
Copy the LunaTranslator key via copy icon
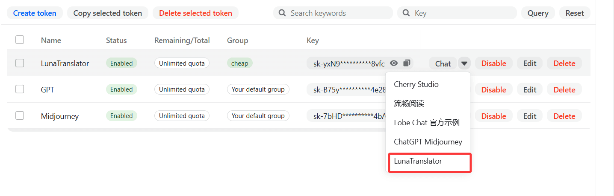(x=407, y=63)
